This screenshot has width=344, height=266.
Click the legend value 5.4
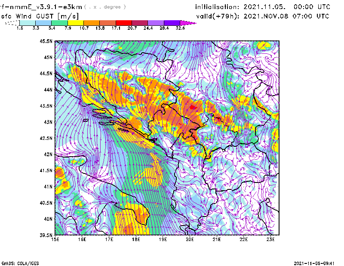tap(52, 28)
